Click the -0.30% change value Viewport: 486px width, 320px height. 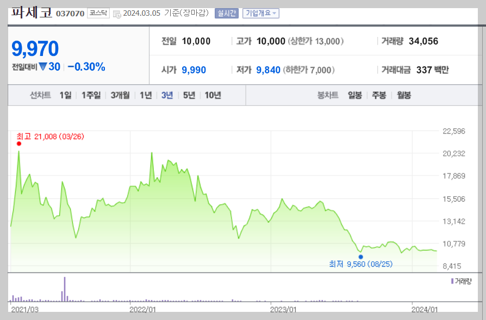pos(86,67)
